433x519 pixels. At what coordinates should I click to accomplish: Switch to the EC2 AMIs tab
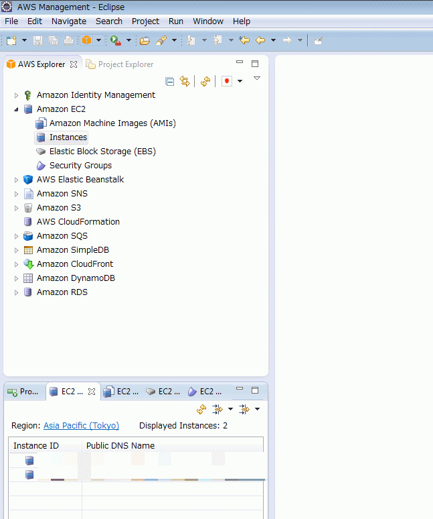coord(121,392)
